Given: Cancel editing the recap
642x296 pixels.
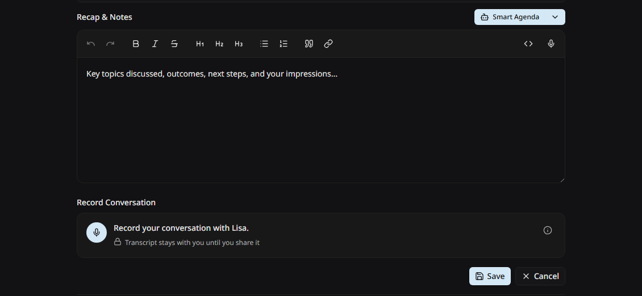Looking at the screenshot, I should [540, 276].
